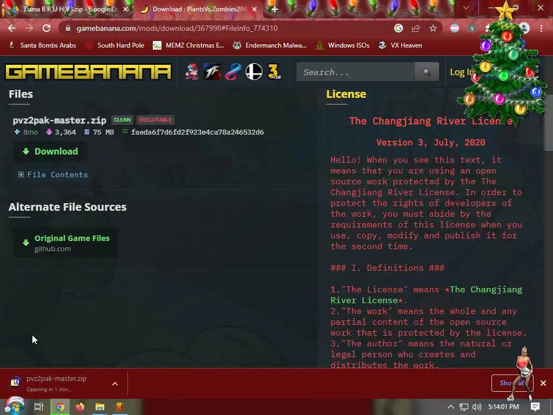This screenshot has width=553, height=415.
Task: Click the Log In link
Action: coord(462,72)
